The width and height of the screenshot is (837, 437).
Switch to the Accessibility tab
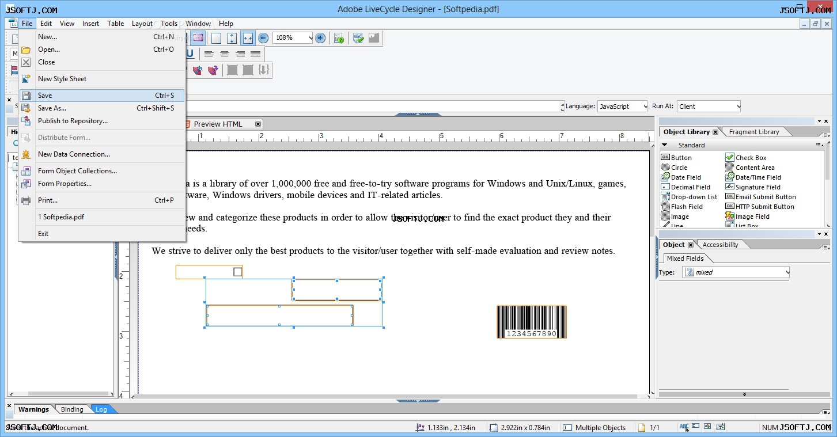pos(720,245)
